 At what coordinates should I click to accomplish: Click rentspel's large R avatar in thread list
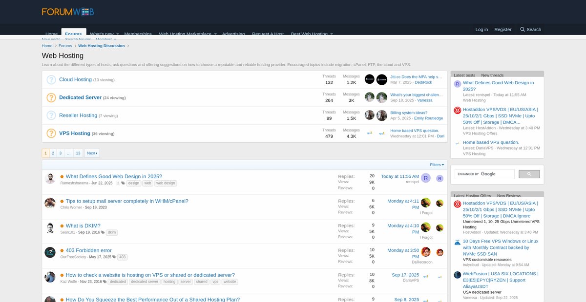pyautogui.click(x=426, y=178)
